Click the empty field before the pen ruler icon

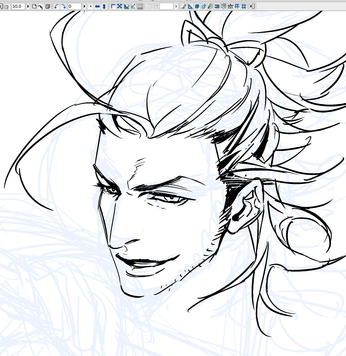(166, 6)
